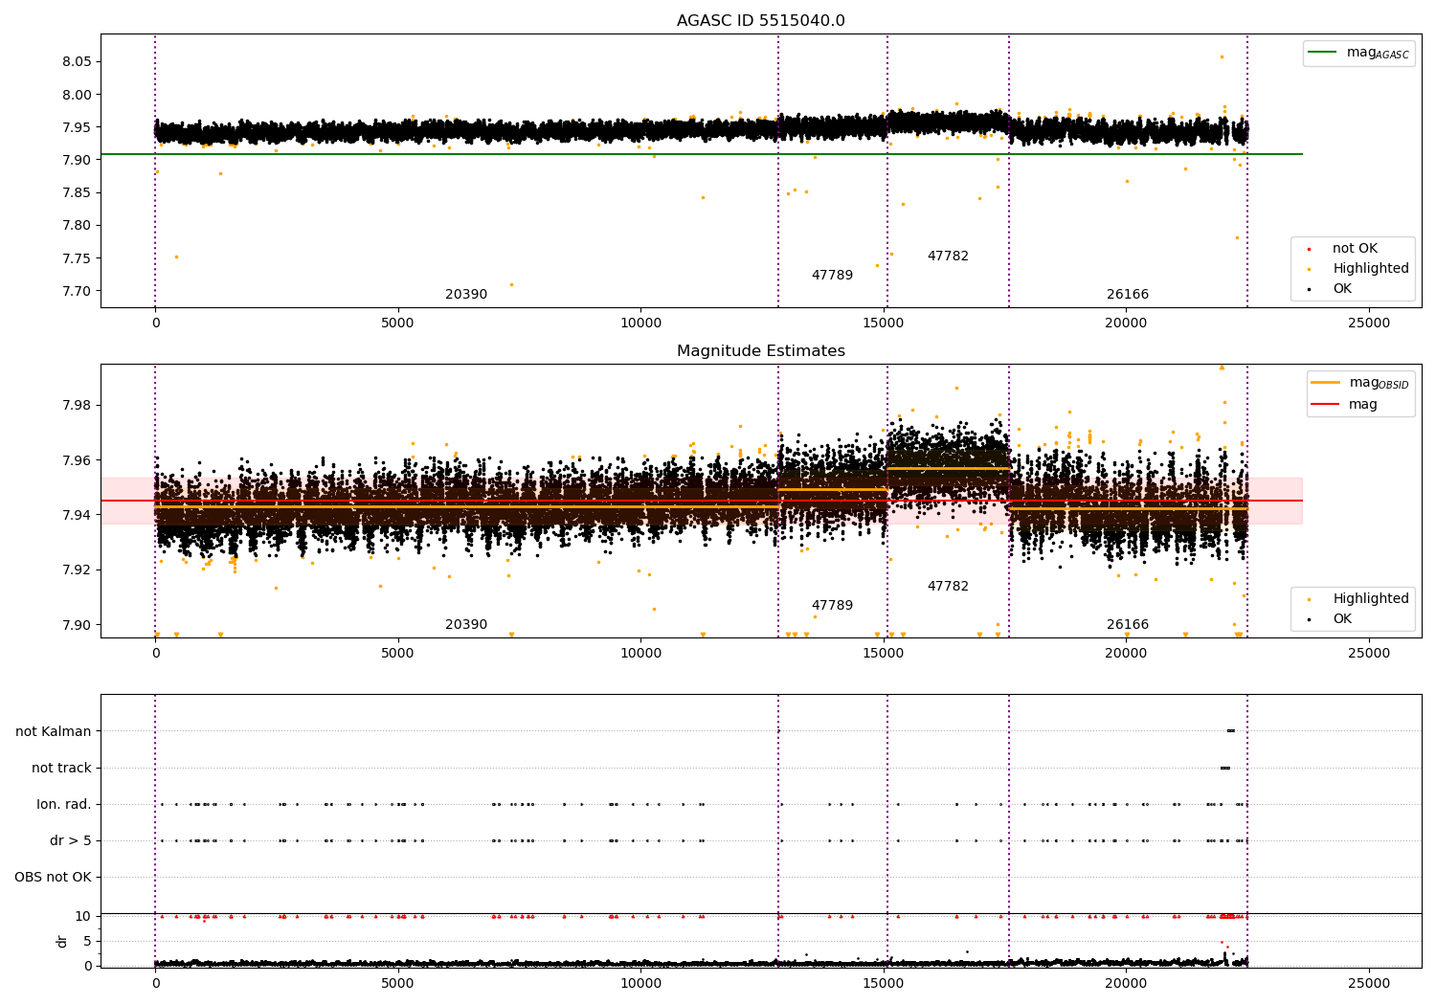Click obsid label 47782 in the top plot

click(948, 257)
